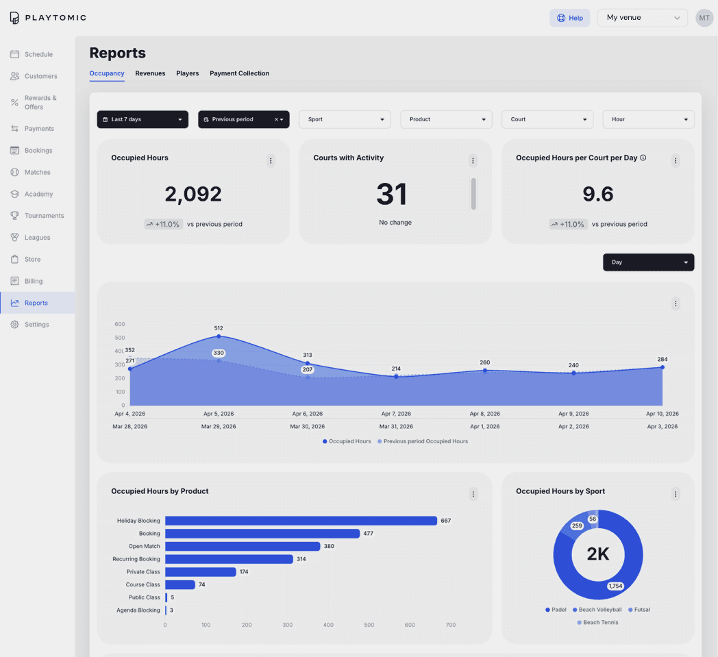Screen dimensions: 718x657
Task: Click info icon beside Occupied Hours per Court
Action: [x=643, y=158]
